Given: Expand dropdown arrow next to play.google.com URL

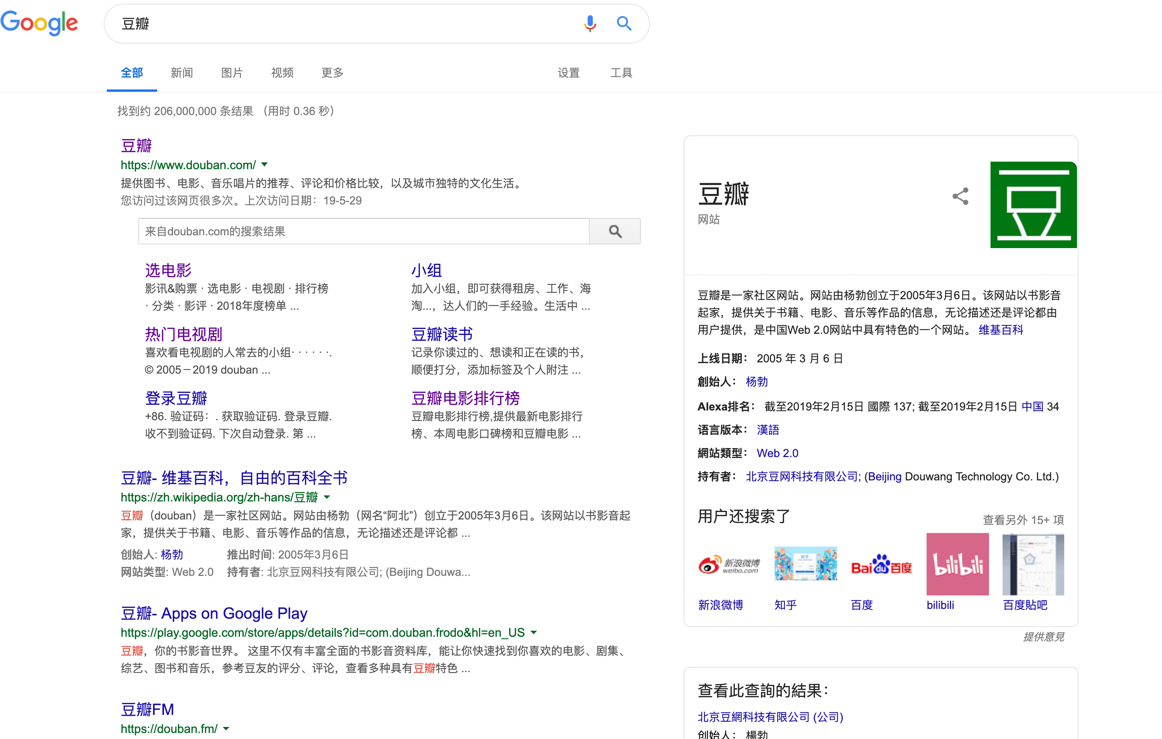Looking at the screenshot, I should pyautogui.click(x=534, y=632).
